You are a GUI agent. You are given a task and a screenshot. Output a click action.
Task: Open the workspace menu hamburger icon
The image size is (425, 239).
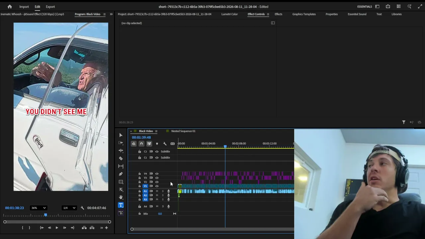point(398,7)
